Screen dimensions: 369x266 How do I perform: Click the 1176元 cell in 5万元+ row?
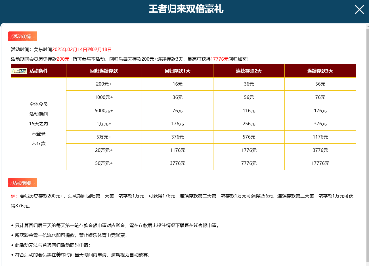(320, 137)
